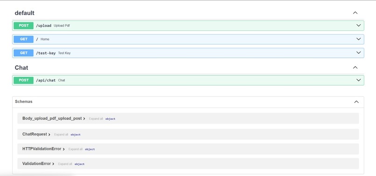Expand the GET /test-key row arrow

click(358, 53)
